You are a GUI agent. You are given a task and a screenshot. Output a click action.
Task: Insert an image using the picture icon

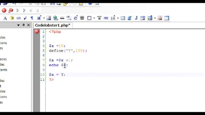49,18
